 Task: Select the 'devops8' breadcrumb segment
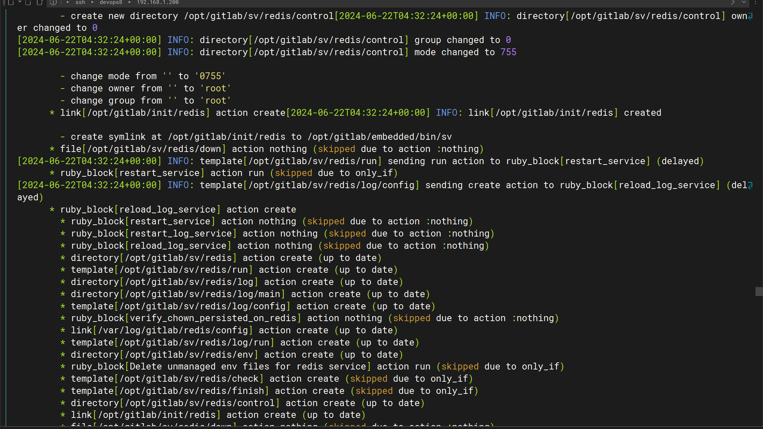pyautogui.click(x=111, y=2)
